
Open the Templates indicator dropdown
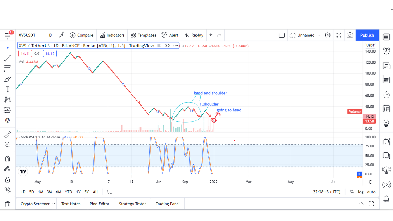tap(143, 35)
